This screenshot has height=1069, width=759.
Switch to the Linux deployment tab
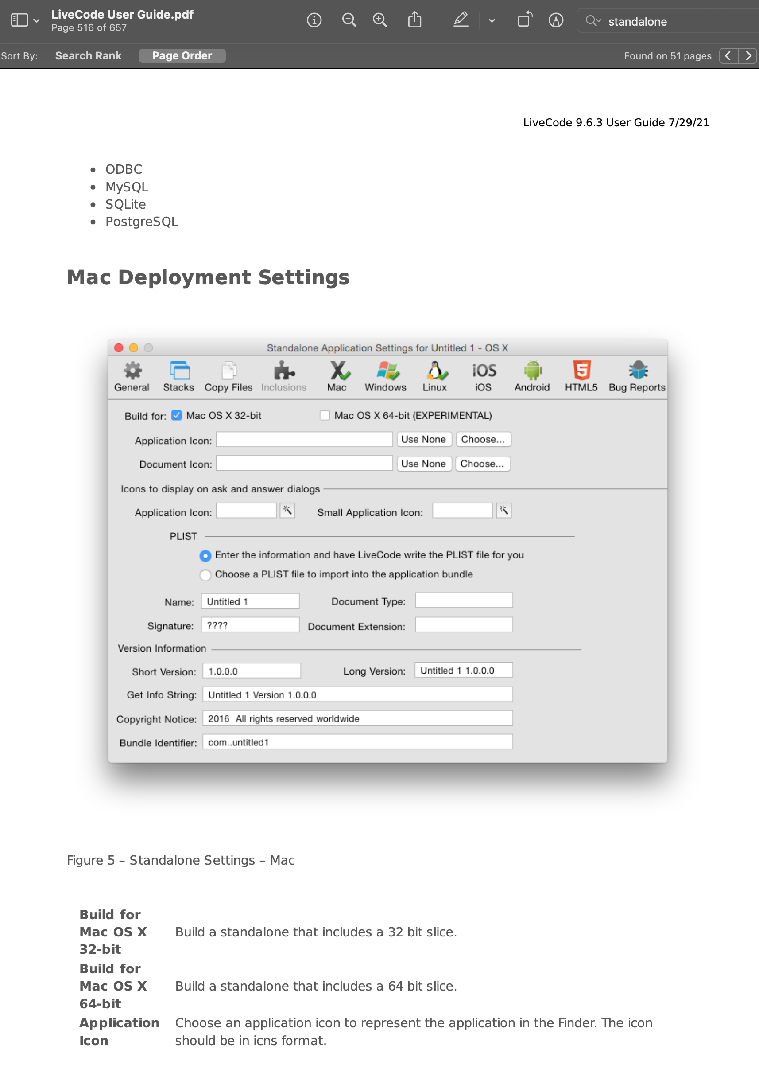[435, 376]
